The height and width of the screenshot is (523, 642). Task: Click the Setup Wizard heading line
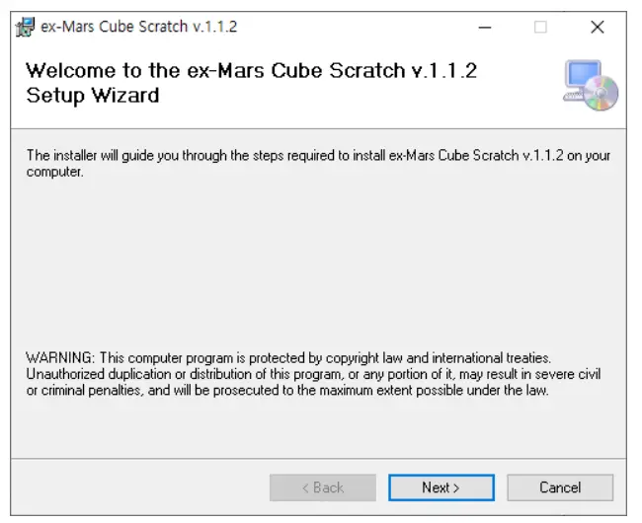93,96
